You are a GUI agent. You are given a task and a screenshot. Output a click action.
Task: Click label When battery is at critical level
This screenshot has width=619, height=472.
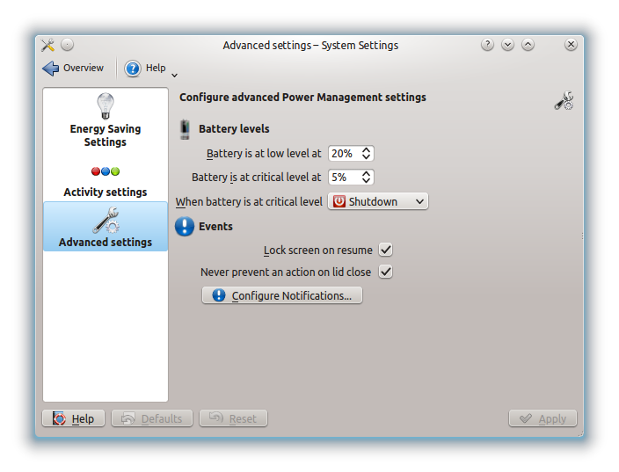pyautogui.click(x=249, y=201)
